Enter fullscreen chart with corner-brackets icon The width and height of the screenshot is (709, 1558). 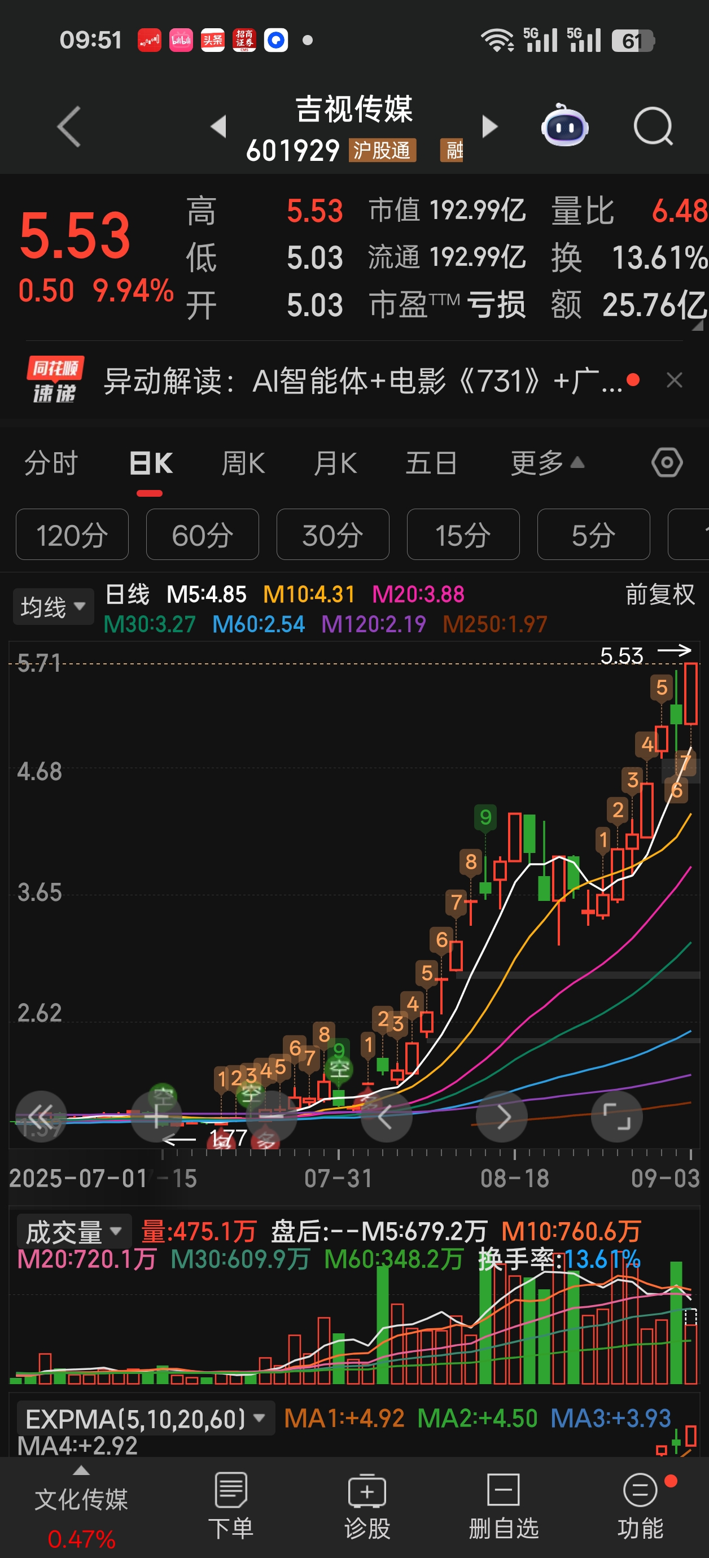(617, 1117)
